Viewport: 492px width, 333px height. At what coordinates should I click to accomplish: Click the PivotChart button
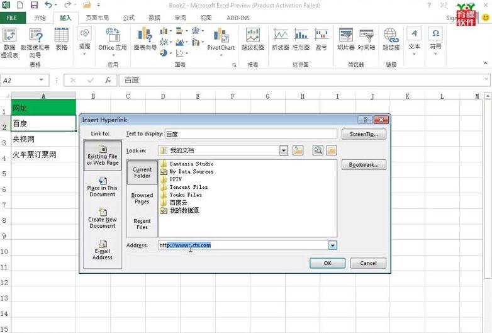click(221, 41)
